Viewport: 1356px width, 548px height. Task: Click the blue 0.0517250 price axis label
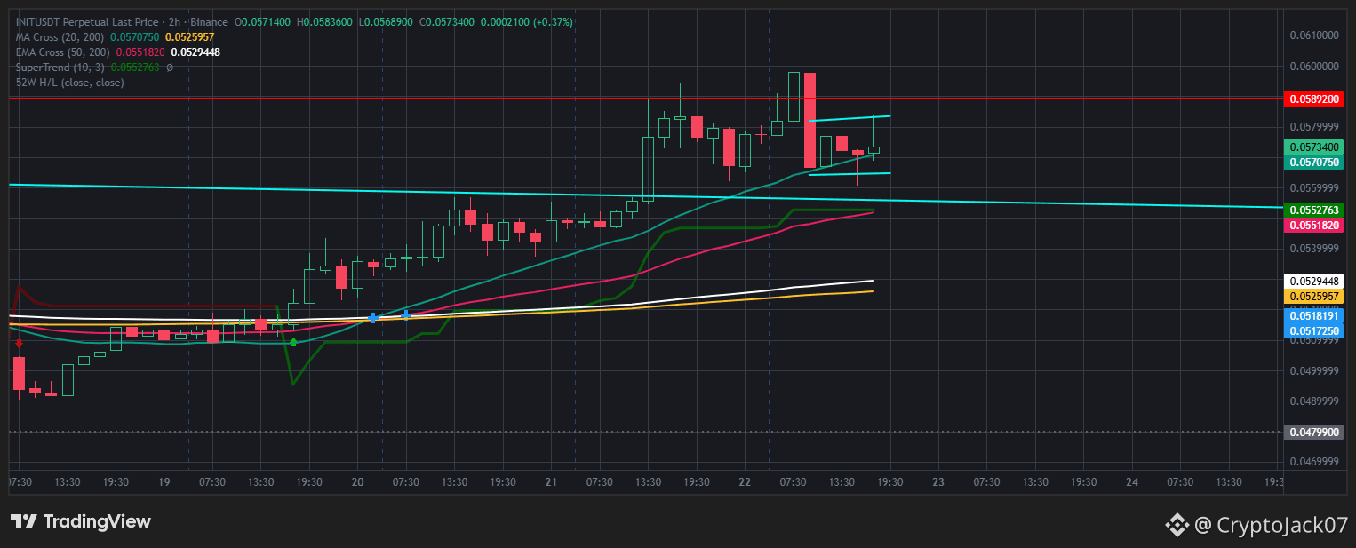1313,330
